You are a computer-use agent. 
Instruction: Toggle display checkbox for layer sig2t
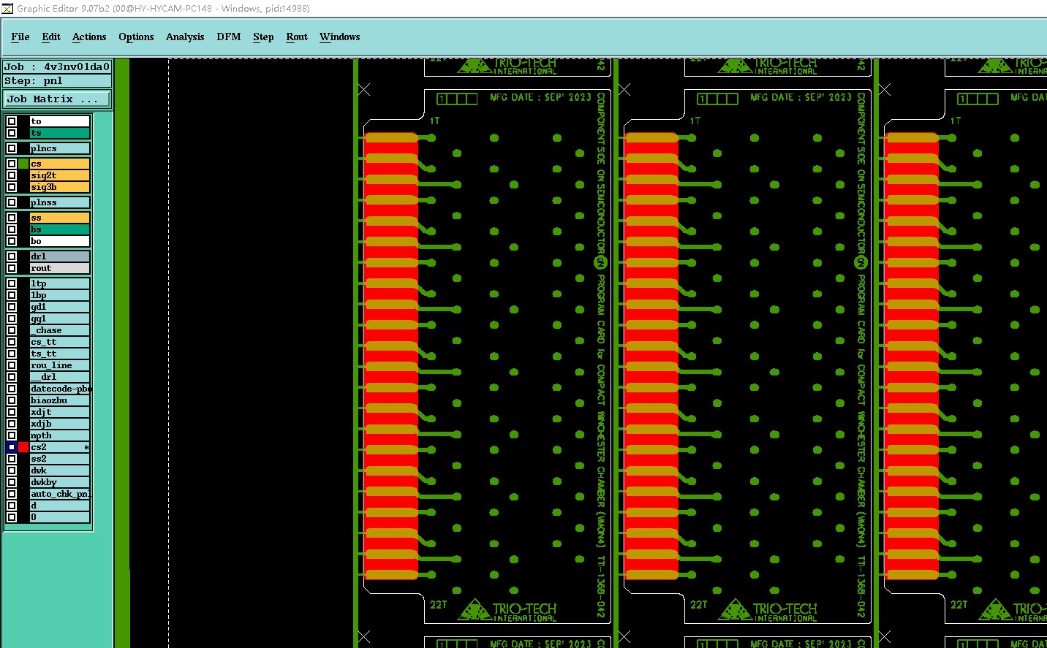click(x=12, y=175)
